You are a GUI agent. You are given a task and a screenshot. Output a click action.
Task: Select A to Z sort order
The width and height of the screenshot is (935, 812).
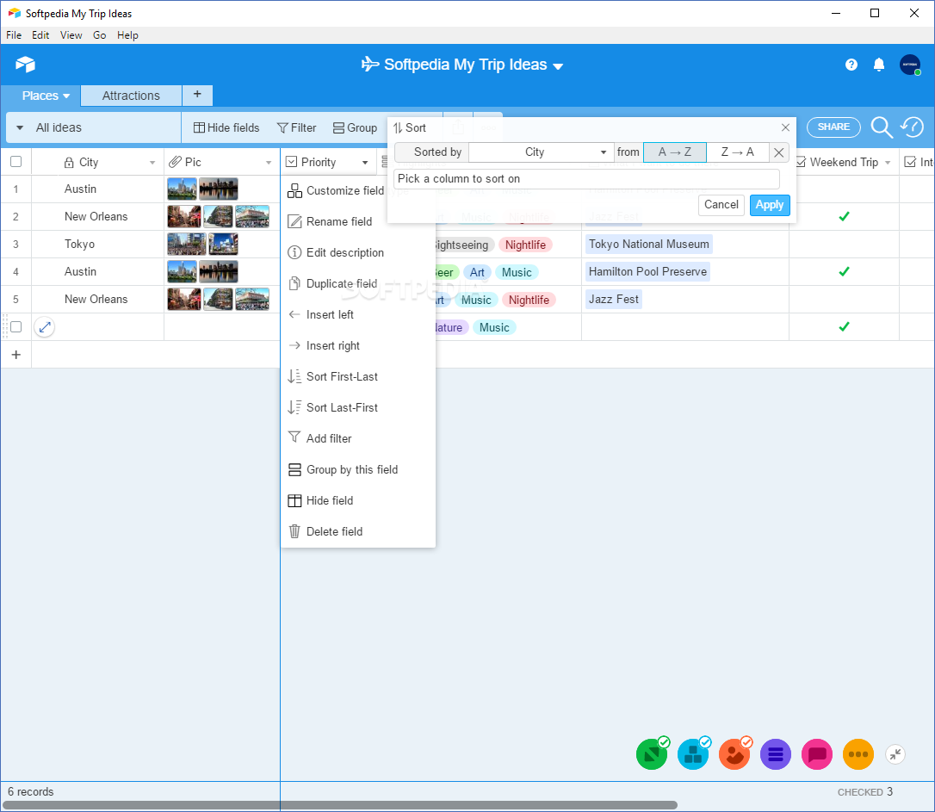674,152
